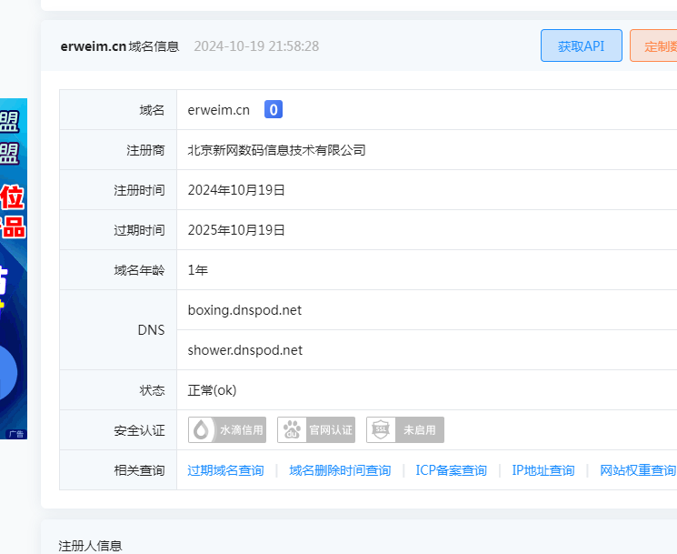Viewport: 677px width, 554px height.
Task: Click the blue advertisement banner
Action: pyautogui.click(x=14, y=268)
